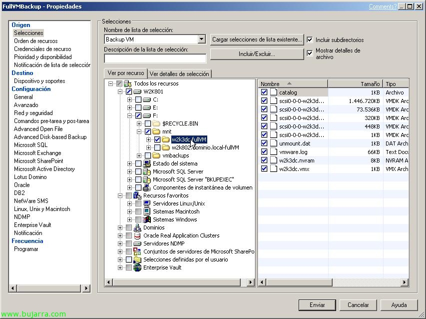426x319 pixels.
Task: Open Orden de recursos settings page
Action: 36,41
